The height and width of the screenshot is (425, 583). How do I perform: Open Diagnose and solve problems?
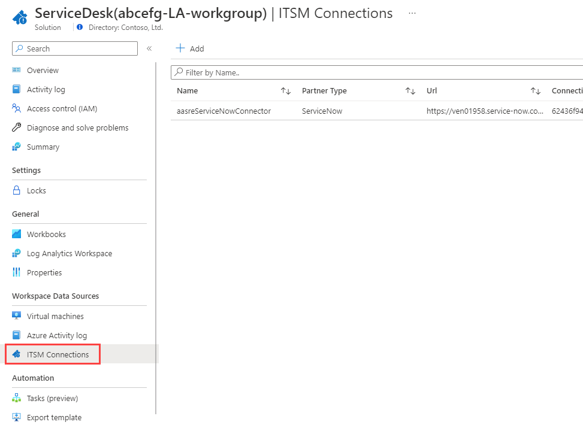coord(77,127)
